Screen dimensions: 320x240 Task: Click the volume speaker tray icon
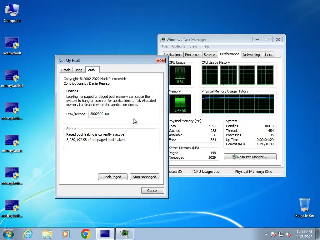click(x=288, y=234)
